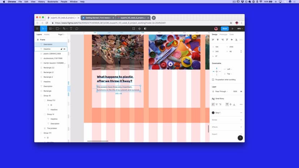299x168 pixels.
Task: Select the Pen tool
Action: tap(64, 28)
